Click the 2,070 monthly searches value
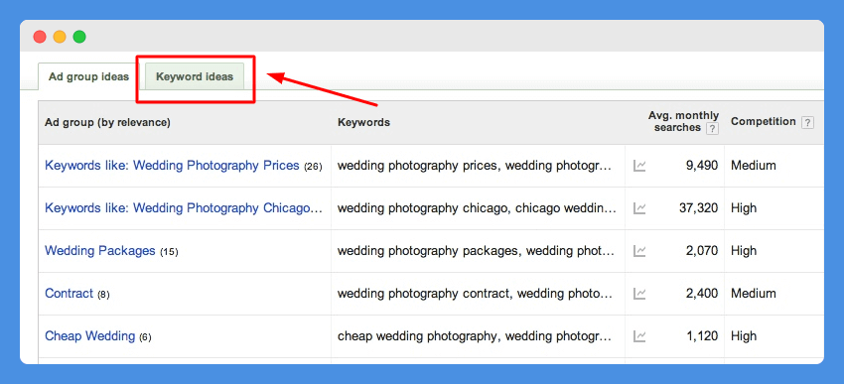Image resolution: width=844 pixels, height=384 pixels. click(x=702, y=251)
